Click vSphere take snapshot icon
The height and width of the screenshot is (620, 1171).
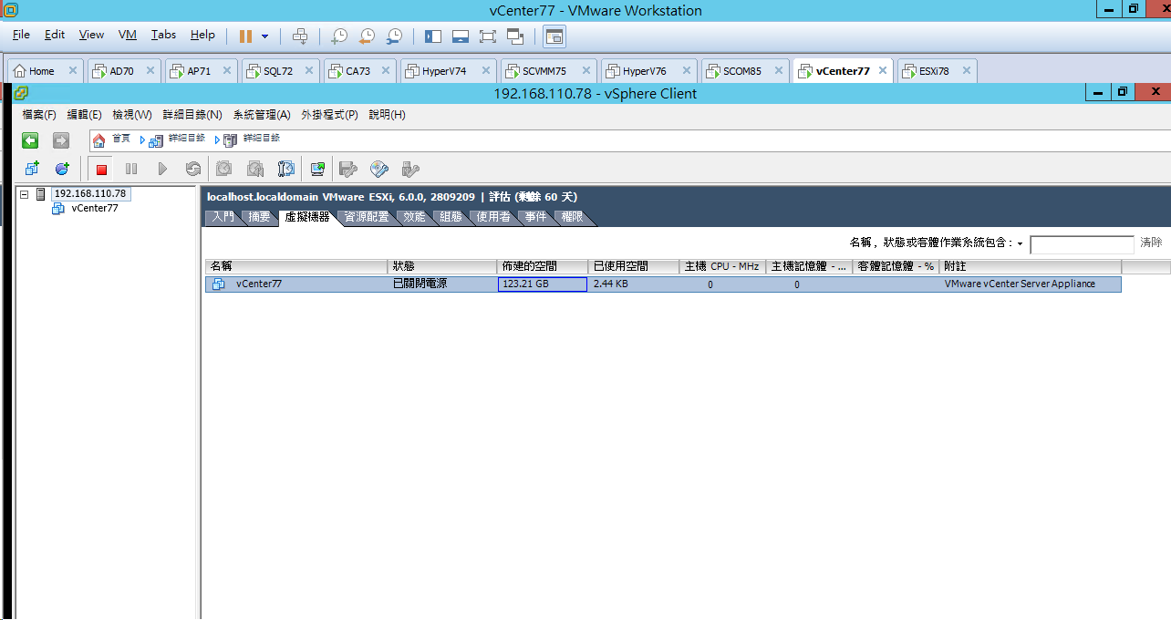(224, 169)
